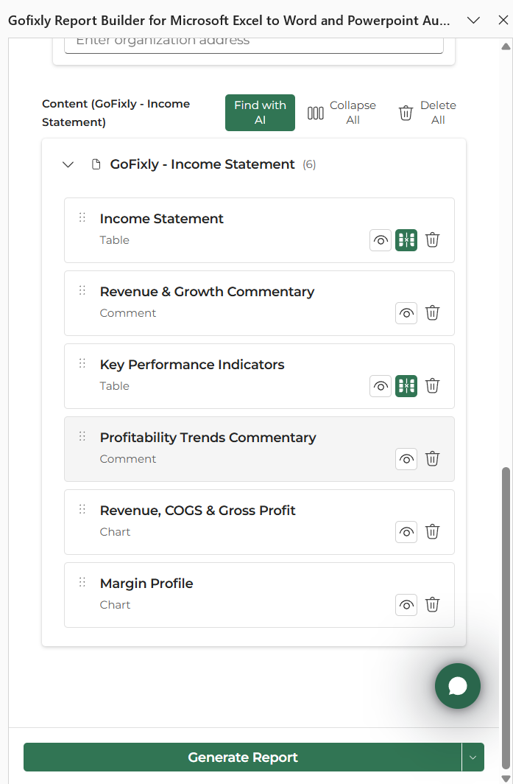This screenshot has height=784, width=513.
Task: Click scrollbar down arrow
Action: [506, 778]
